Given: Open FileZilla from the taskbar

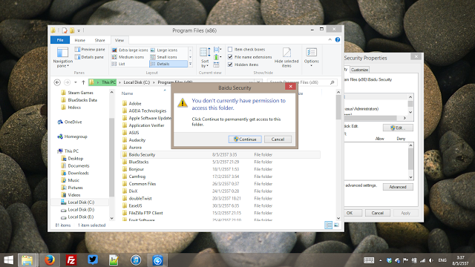Looking at the screenshot, I should click(71, 260).
